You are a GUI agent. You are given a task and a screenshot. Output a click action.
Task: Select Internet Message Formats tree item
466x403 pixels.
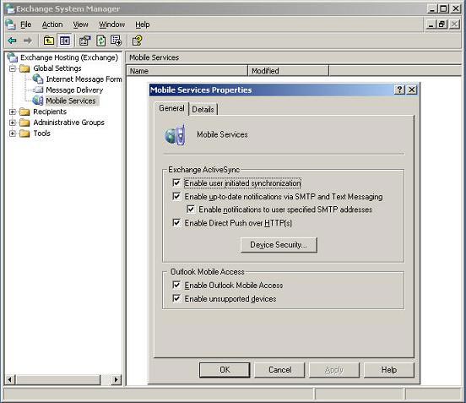pyautogui.click(x=84, y=79)
